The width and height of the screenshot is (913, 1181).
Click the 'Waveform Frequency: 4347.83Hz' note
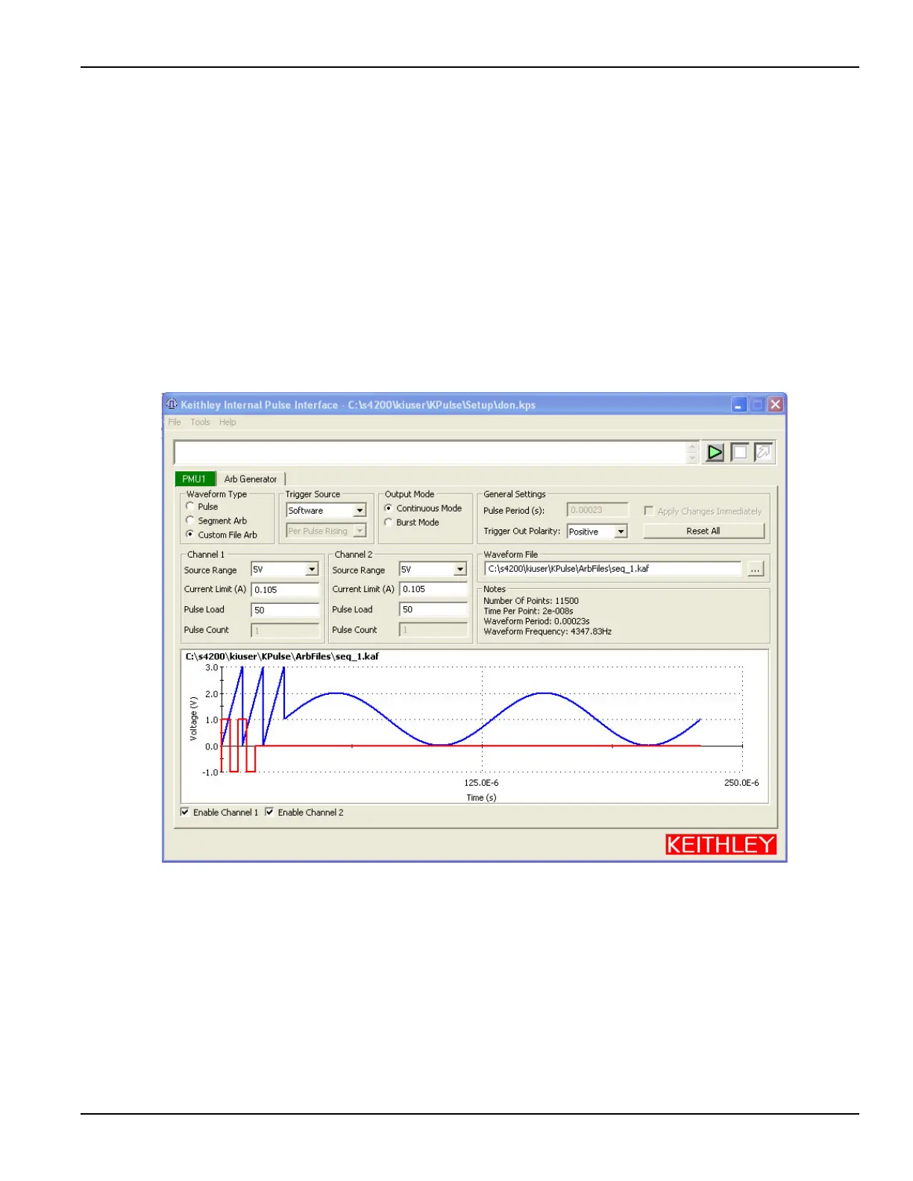click(548, 632)
